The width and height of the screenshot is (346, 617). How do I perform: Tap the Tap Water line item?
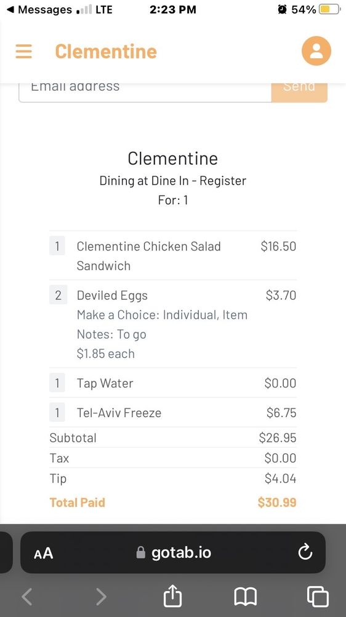point(173,383)
